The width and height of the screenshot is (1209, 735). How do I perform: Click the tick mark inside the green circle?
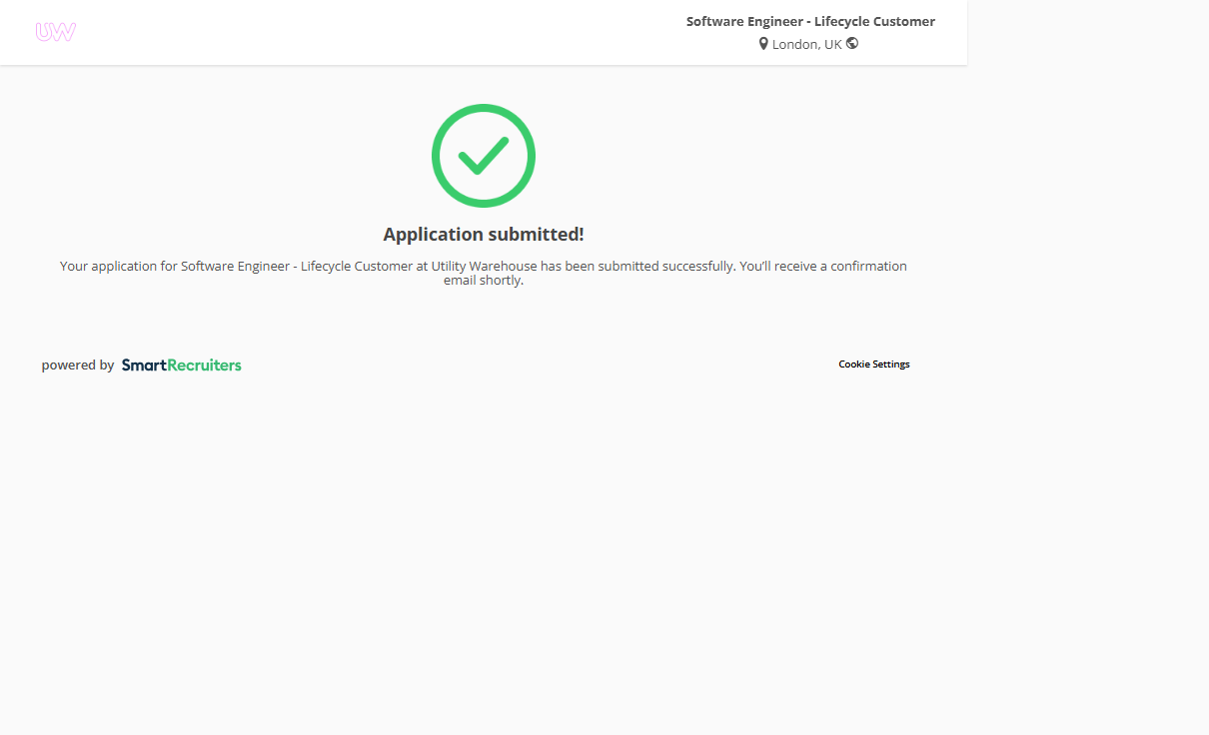pyautogui.click(x=484, y=155)
